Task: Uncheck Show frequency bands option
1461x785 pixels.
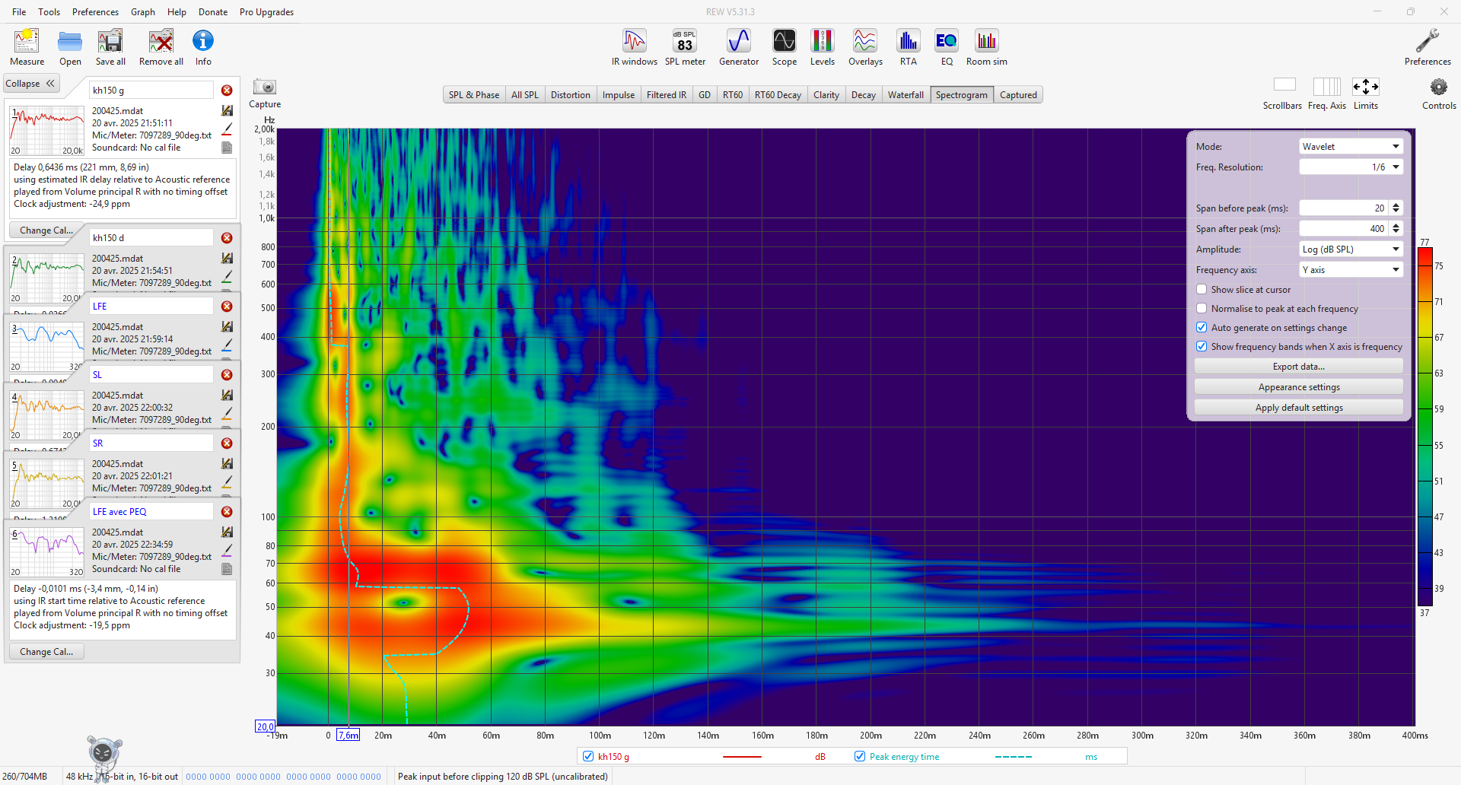Action: pyautogui.click(x=1202, y=347)
